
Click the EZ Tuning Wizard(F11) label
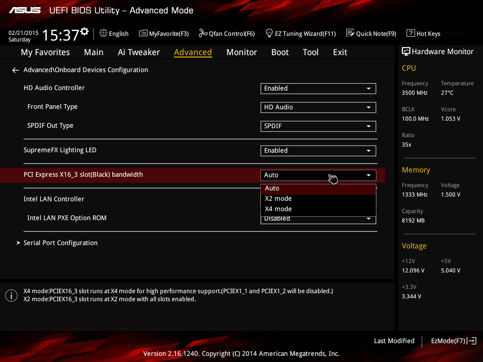tap(305, 33)
